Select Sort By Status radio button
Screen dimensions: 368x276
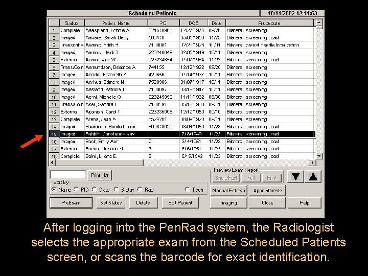[116, 190]
